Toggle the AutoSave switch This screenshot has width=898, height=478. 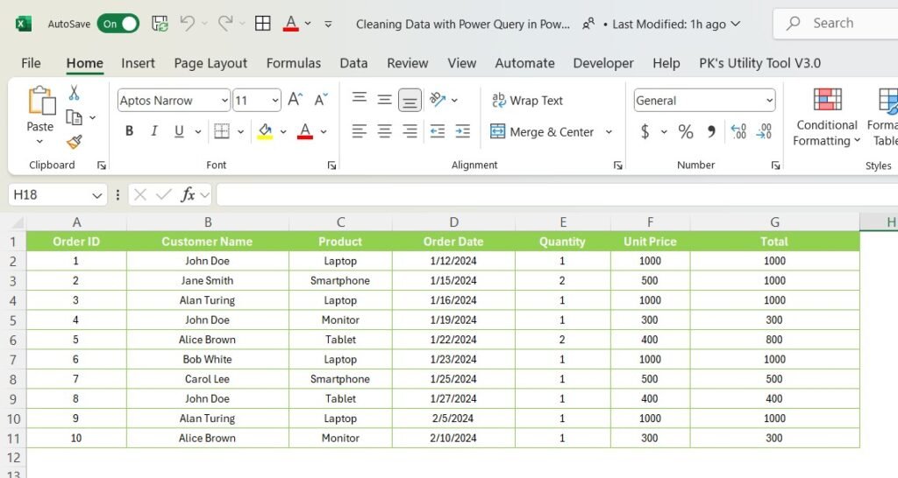point(118,24)
